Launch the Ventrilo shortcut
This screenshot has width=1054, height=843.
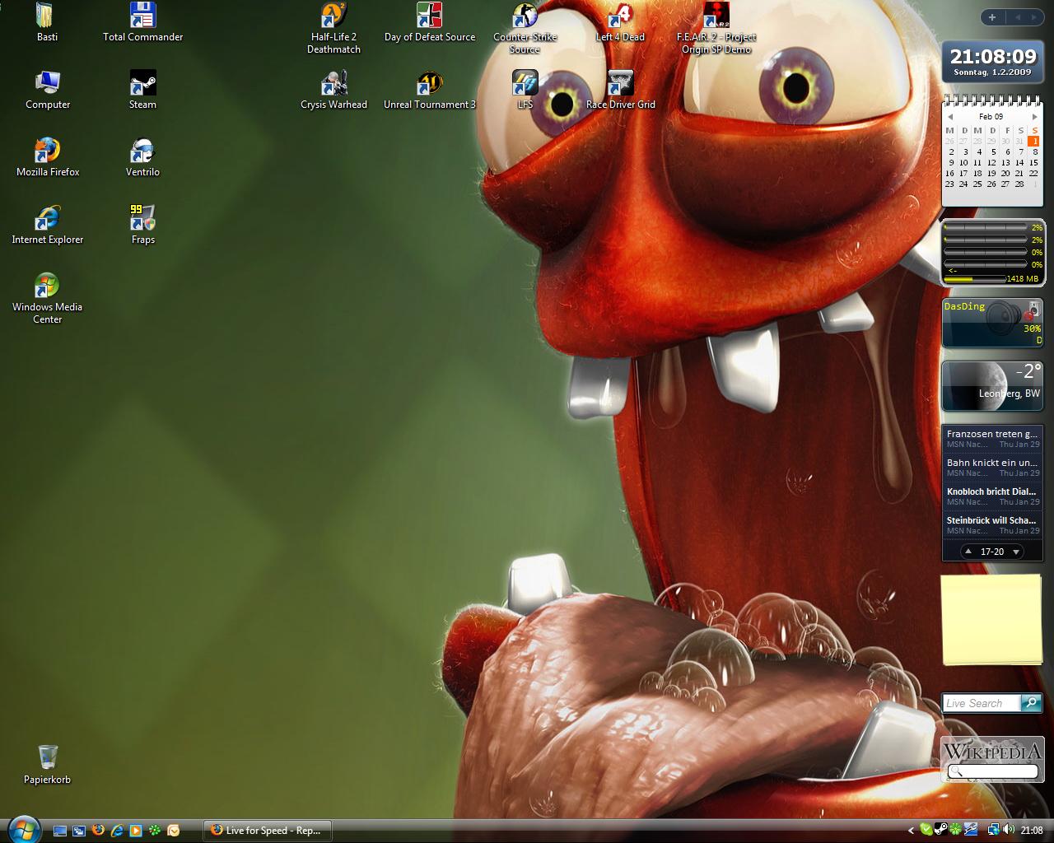point(142,158)
